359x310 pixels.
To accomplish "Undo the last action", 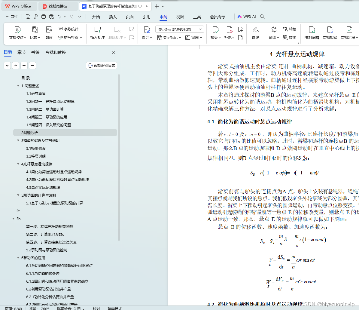I will 60,17.
